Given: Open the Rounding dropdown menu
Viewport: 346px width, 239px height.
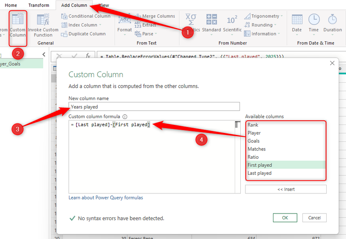Looking at the screenshot, I should (275, 25).
